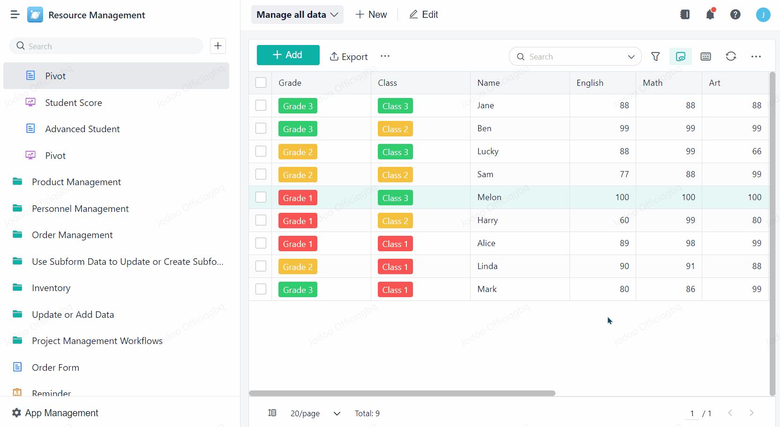Open the book icon in top bar
Screen dimensions: 780x427
coord(685,15)
